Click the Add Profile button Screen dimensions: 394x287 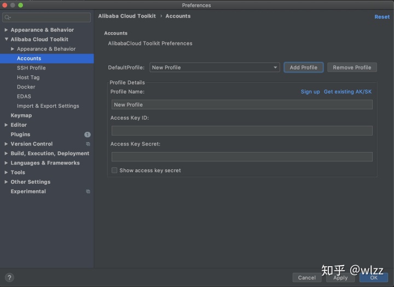click(x=304, y=67)
